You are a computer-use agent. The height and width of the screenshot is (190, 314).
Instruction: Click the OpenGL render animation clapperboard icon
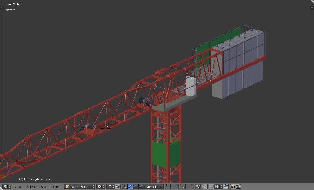[238, 186]
